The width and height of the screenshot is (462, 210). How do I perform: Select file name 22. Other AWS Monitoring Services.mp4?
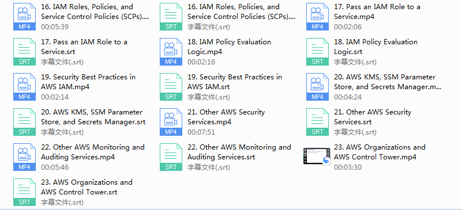[93, 152]
